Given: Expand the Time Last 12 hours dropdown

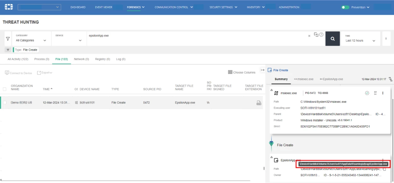Looking at the screenshot, I should tap(361, 38).
